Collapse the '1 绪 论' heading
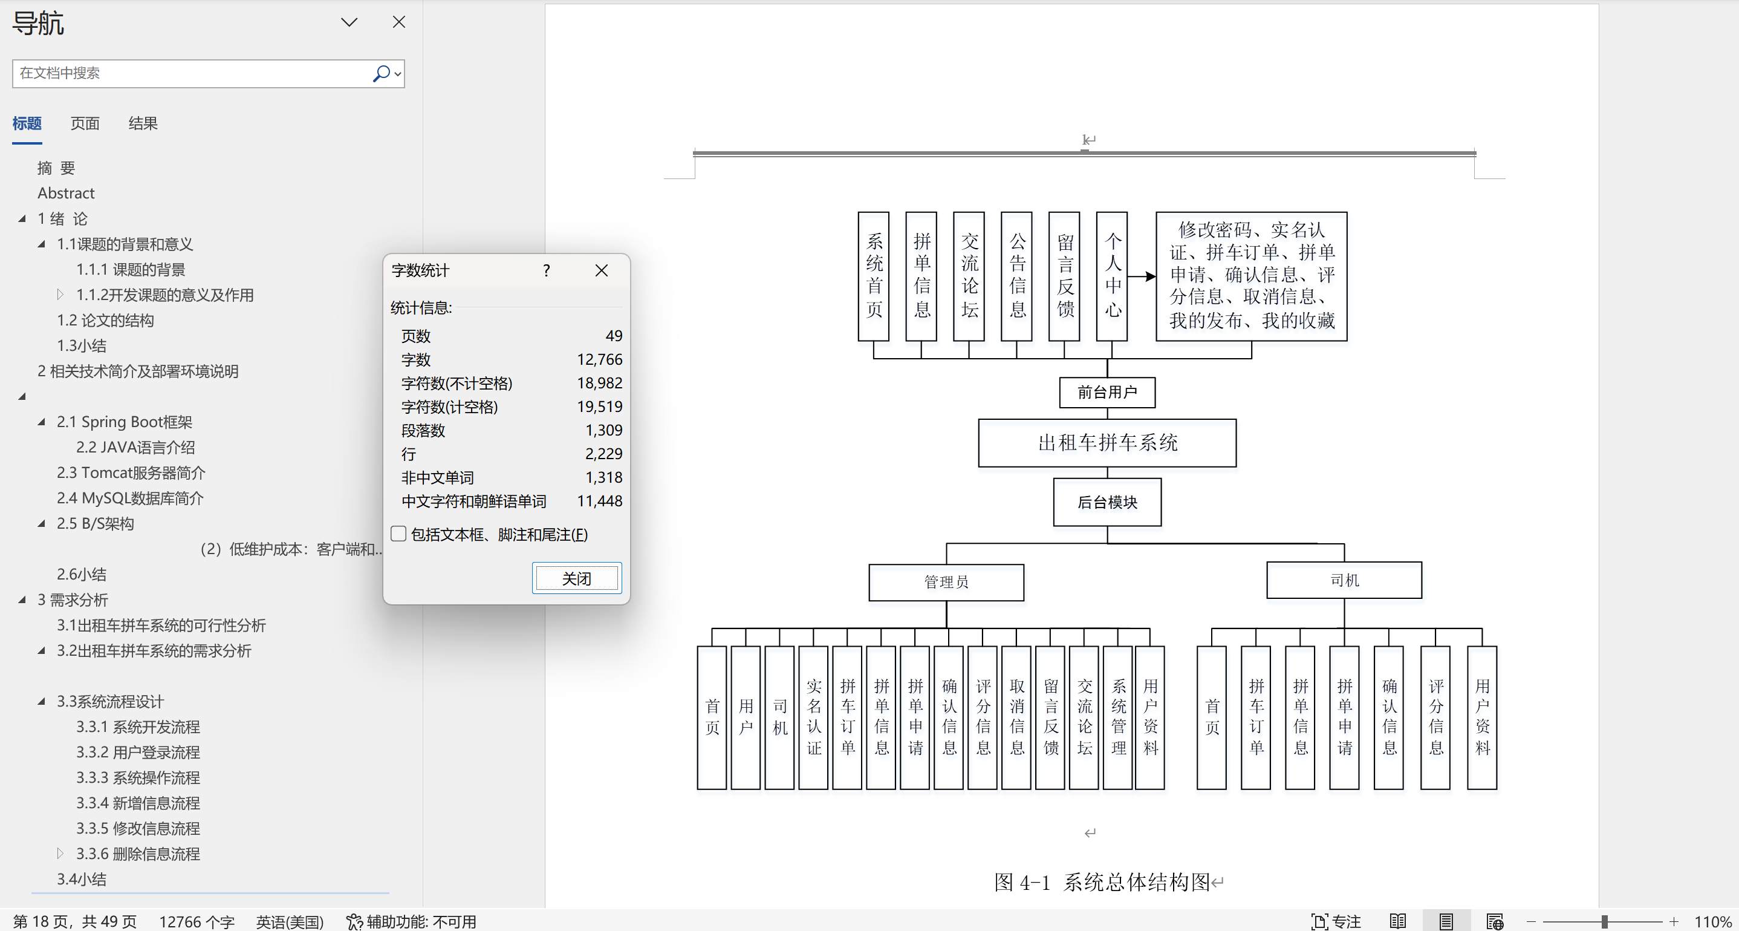 [22, 218]
